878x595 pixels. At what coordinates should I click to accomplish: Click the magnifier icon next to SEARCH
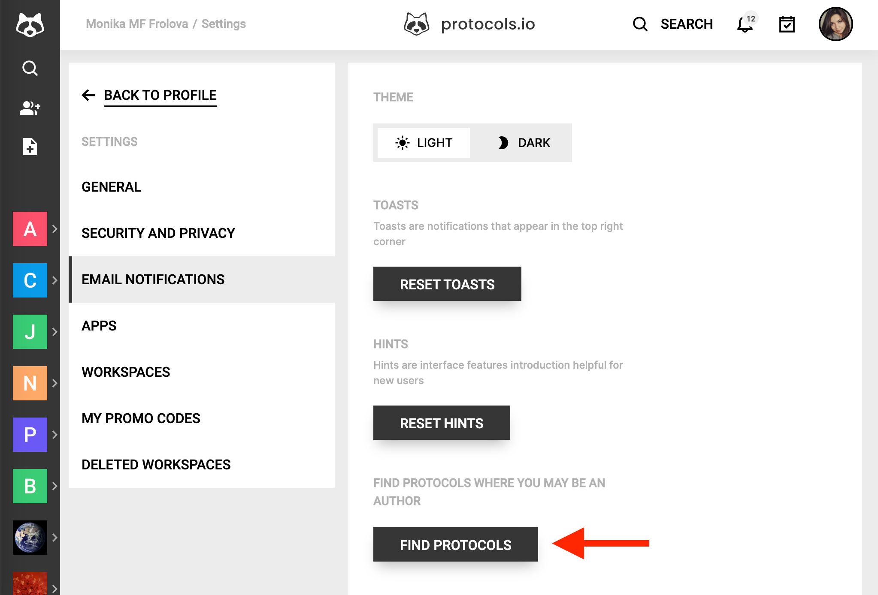(x=639, y=24)
